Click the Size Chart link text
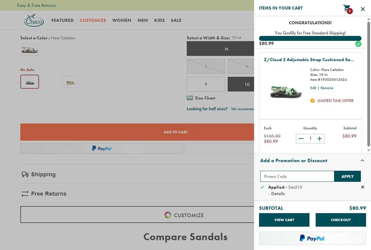Screen dimensions: 371x250 point(205,98)
